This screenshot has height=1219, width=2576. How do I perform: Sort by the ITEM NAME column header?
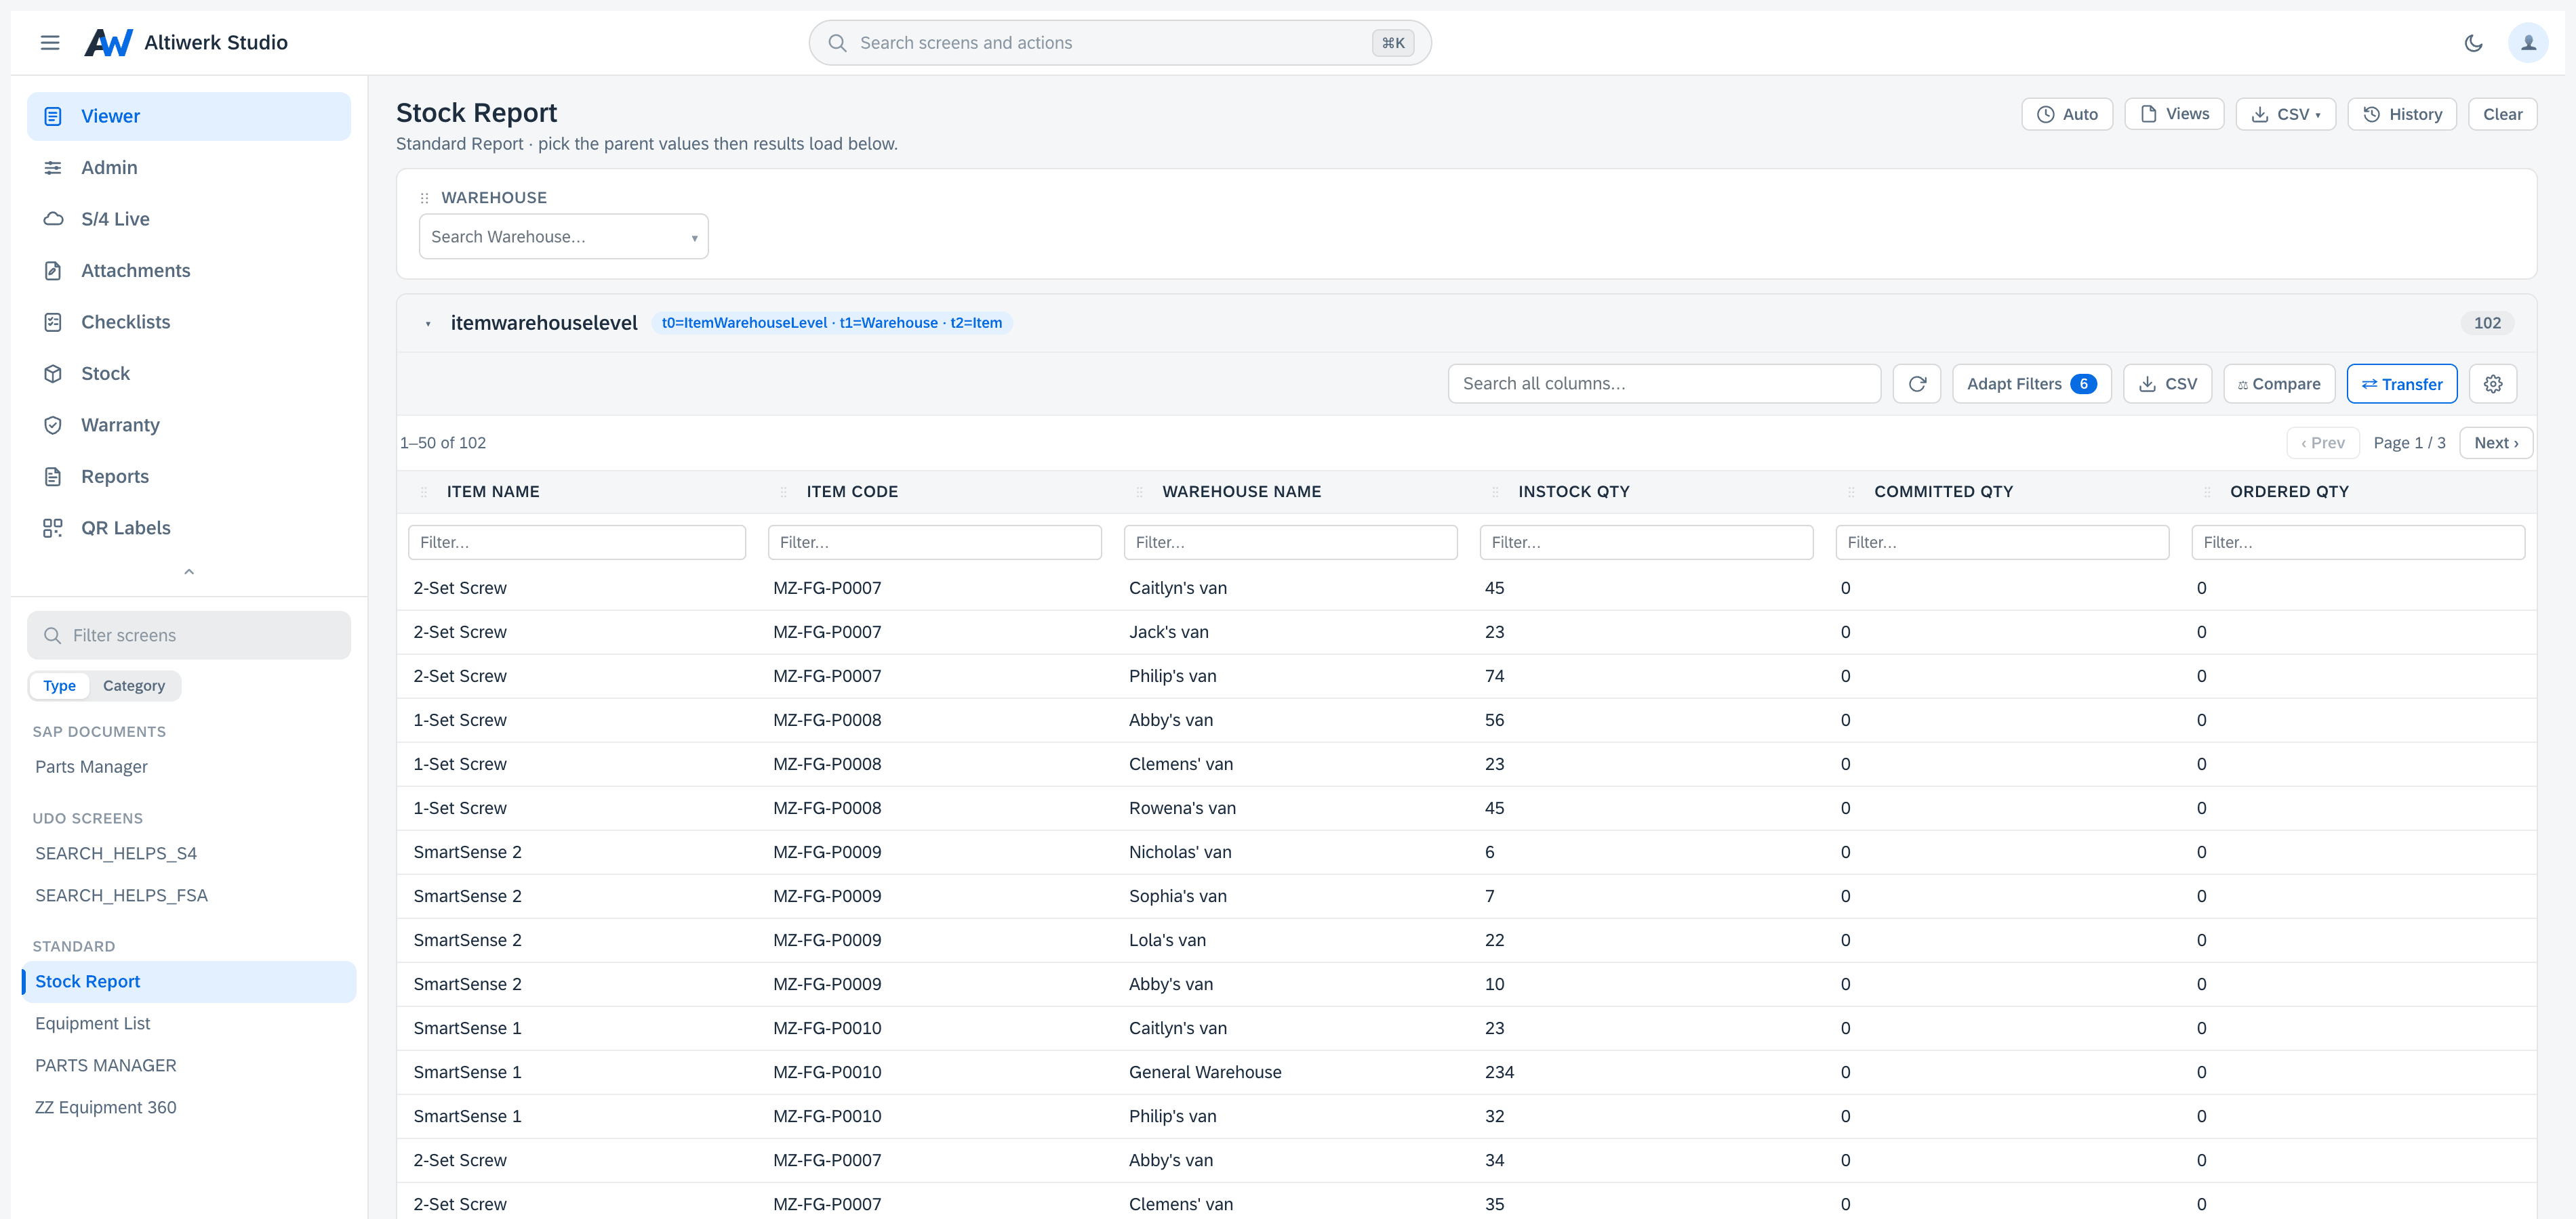click(493, 492)
